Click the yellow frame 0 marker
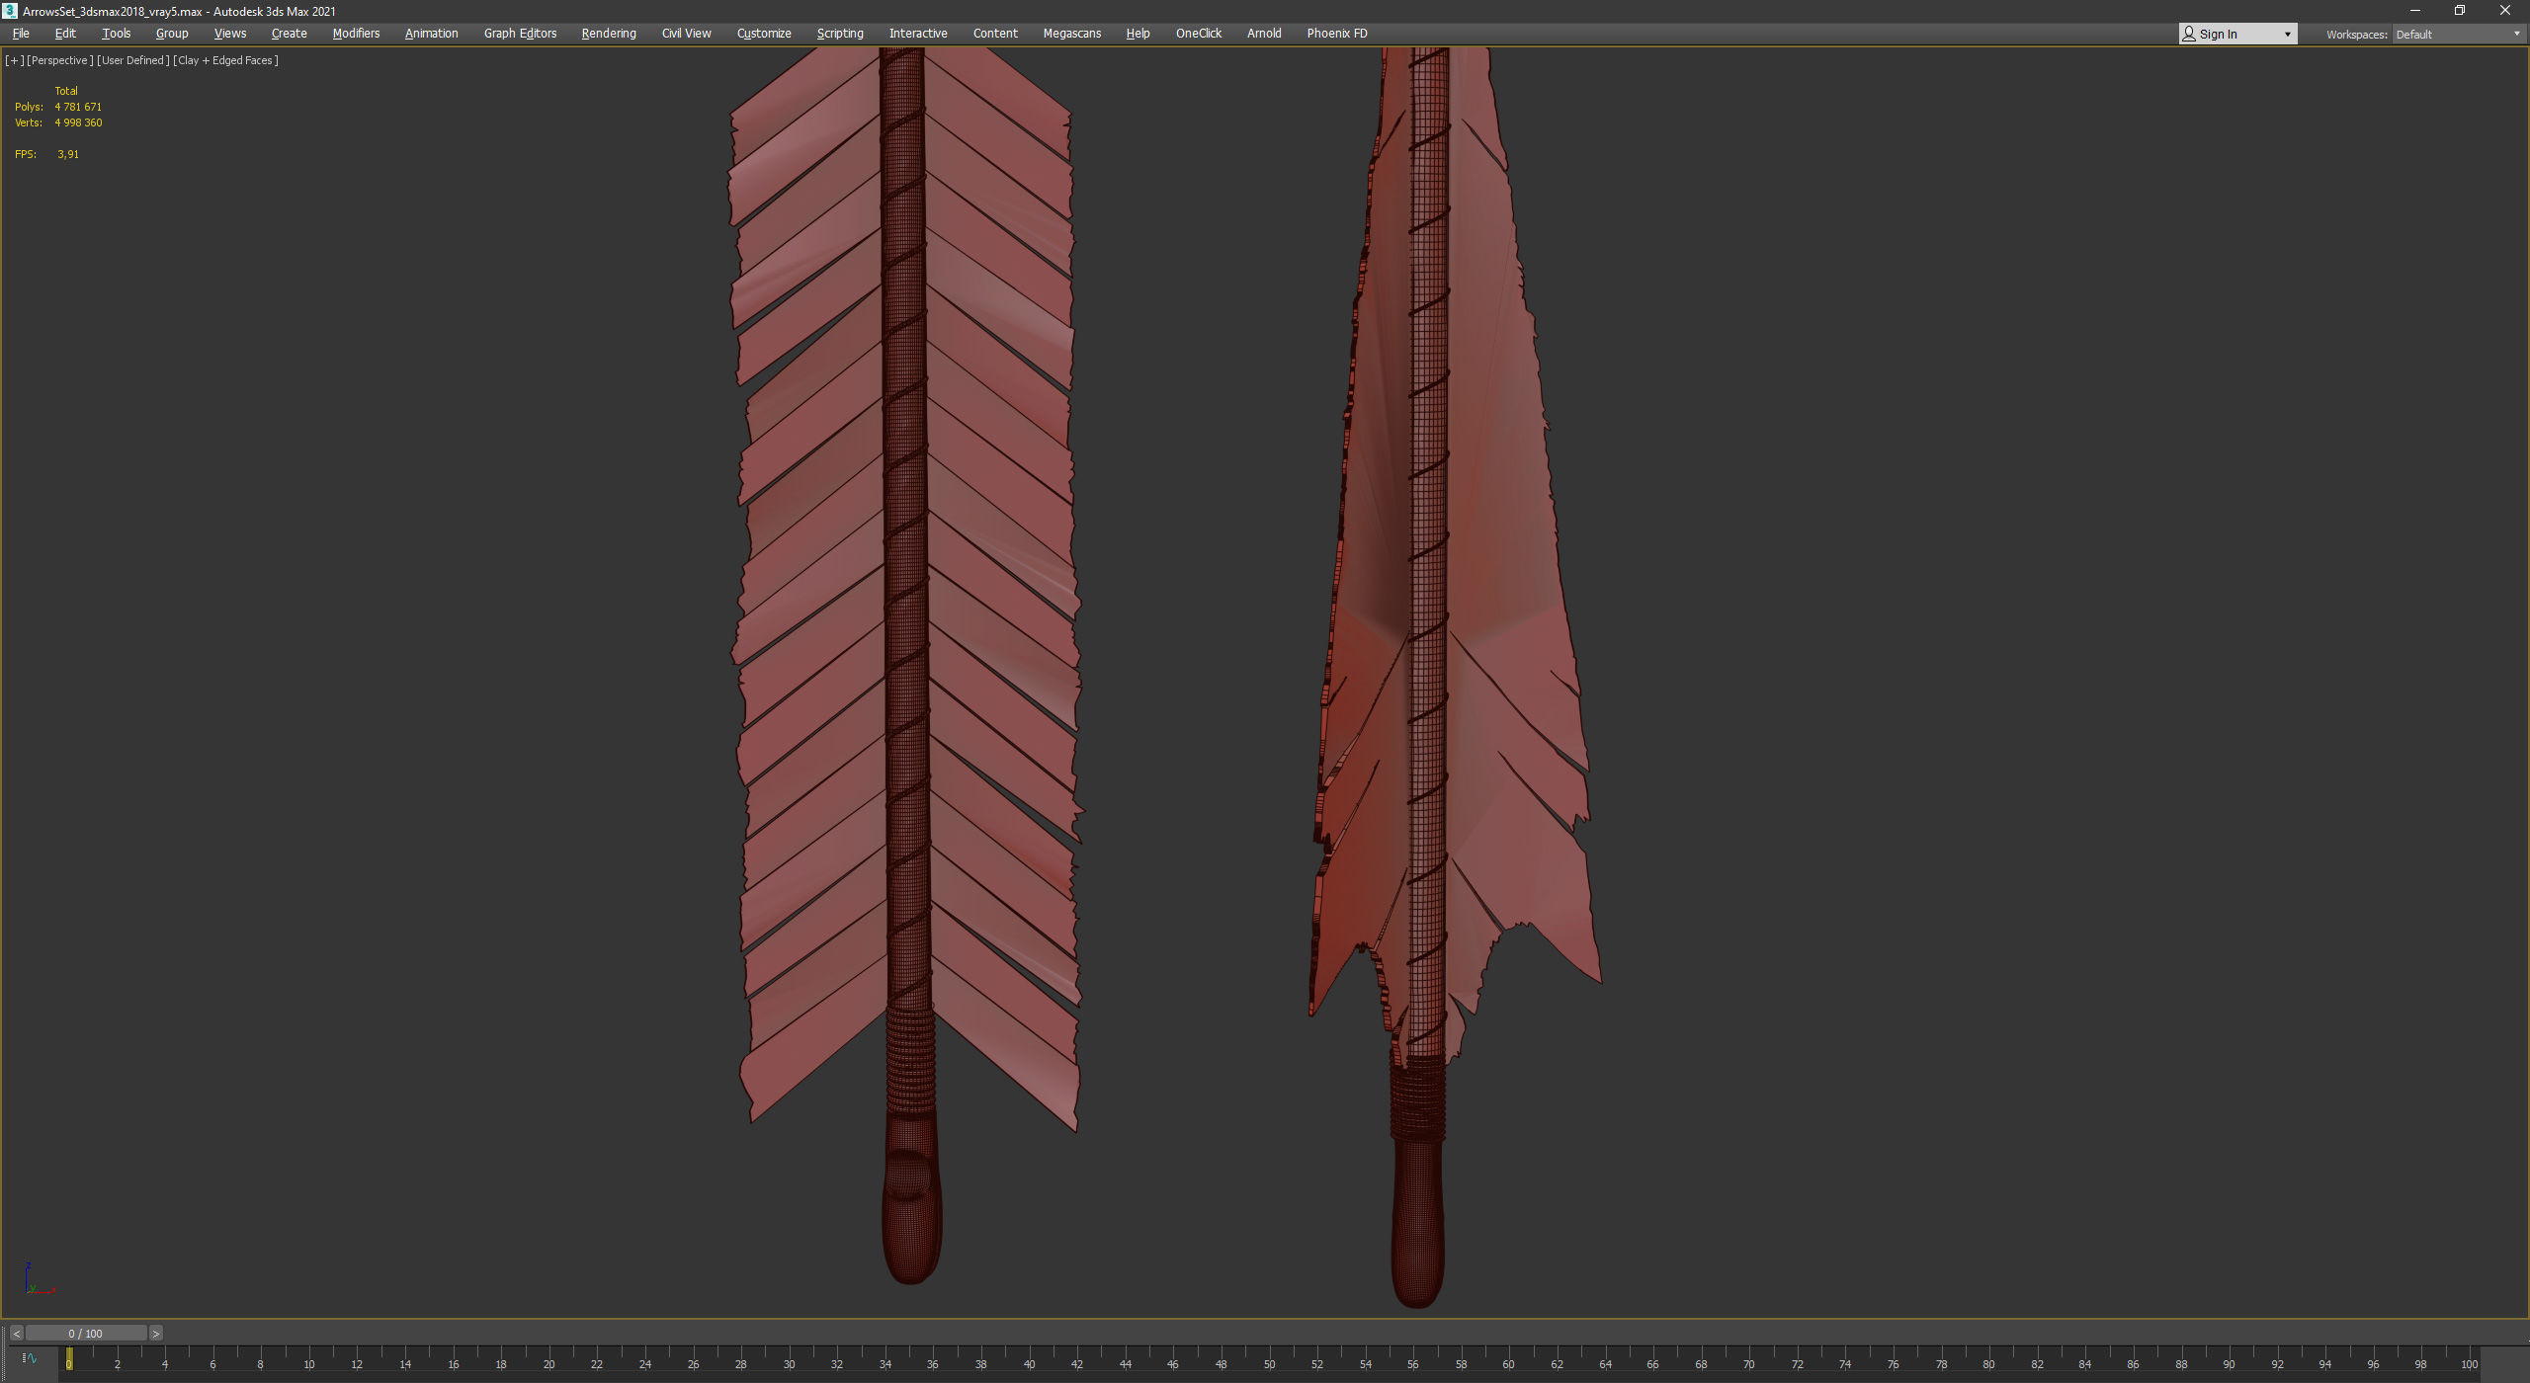 (x=69, y=1359)
